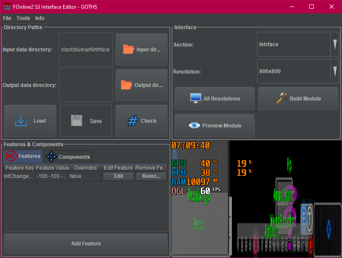Open the File menu
Viewport: 342px width, 258px height.
(x=7, y=18)
